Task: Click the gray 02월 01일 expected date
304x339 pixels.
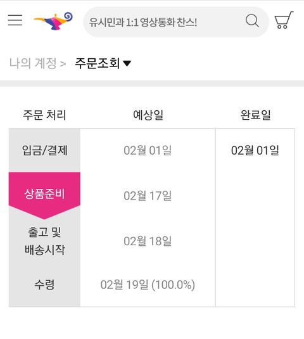Action: [148, 150]
